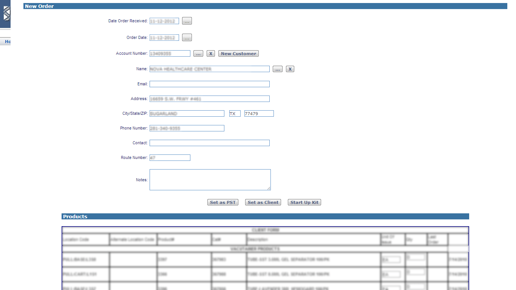Select the ZIP code field
The width and height of the screenshot is (516, 290).
(x=259, y=113)
